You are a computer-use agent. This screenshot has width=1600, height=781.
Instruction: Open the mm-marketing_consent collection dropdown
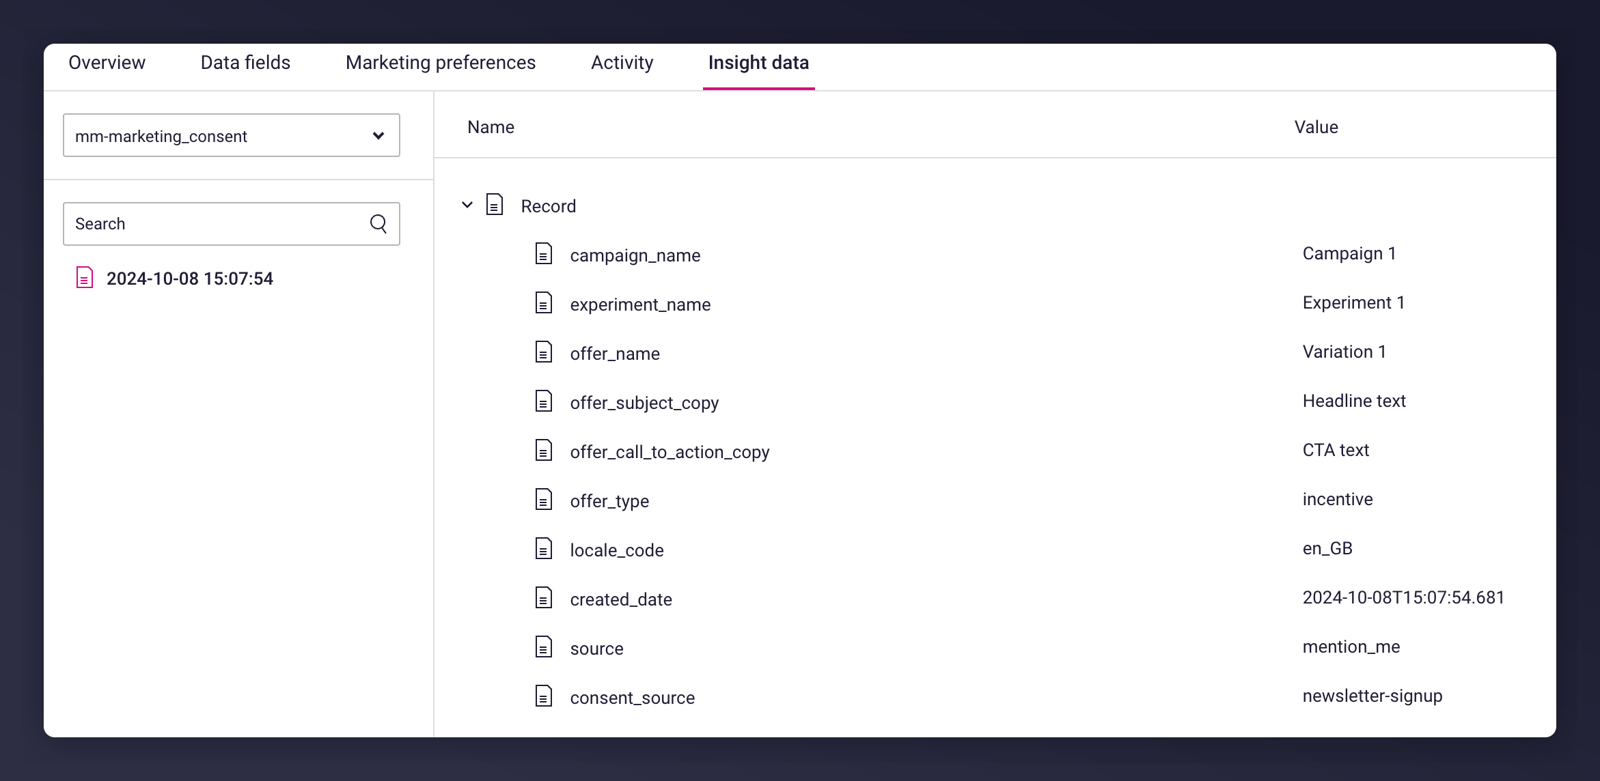(232, 135)
